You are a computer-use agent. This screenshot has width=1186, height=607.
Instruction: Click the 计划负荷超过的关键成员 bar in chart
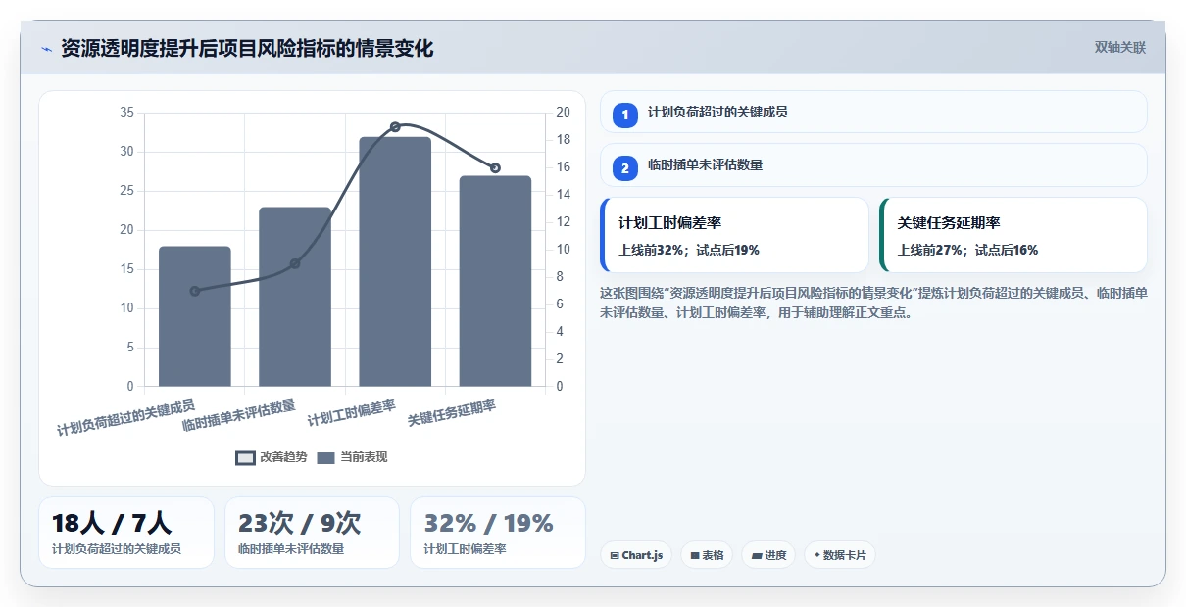coord(195,316)
